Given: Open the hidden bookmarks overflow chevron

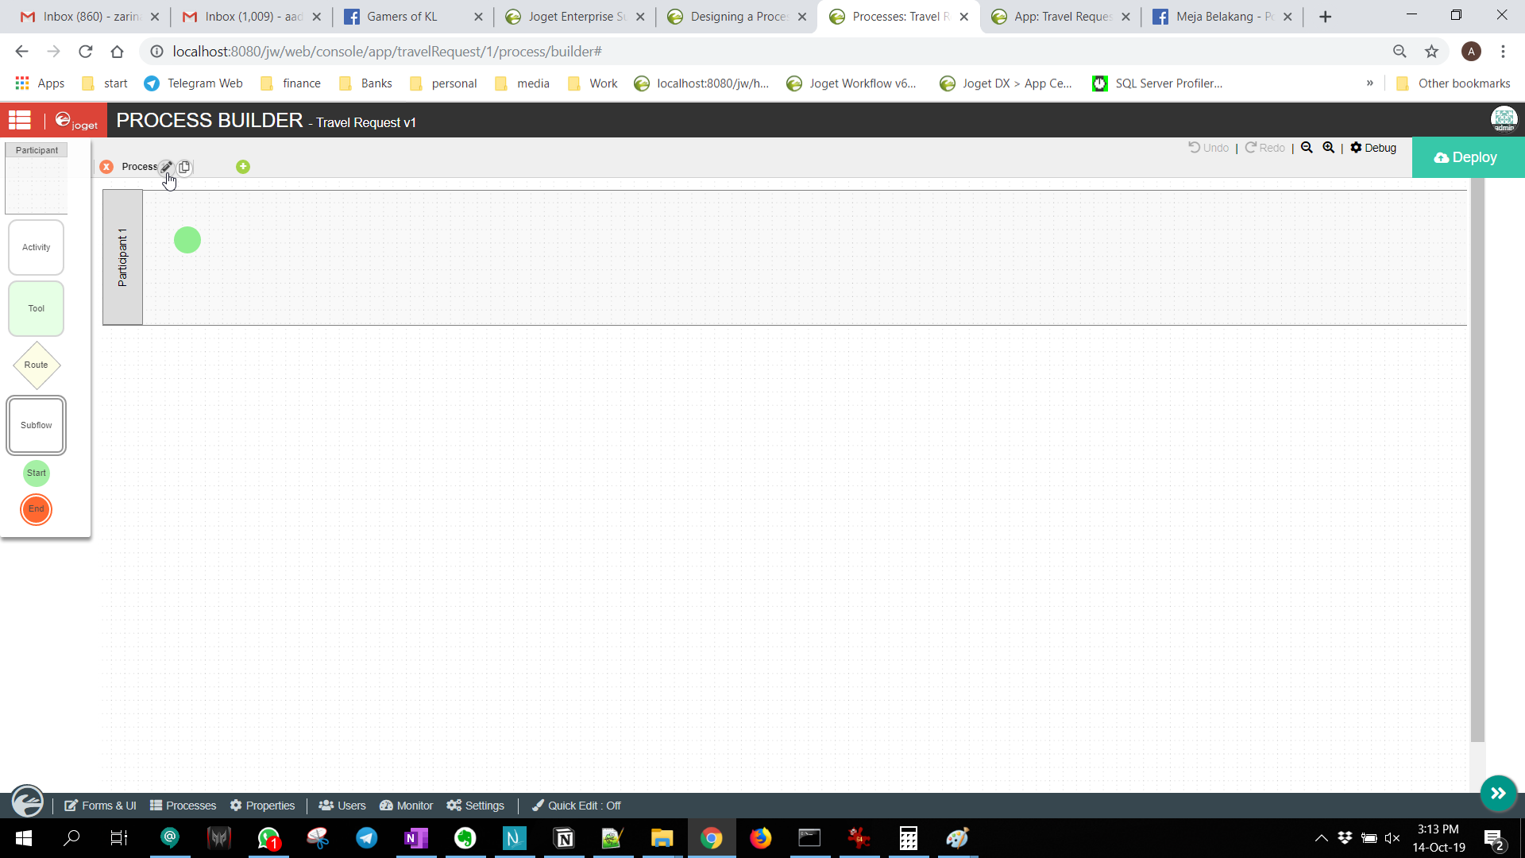Looking at the screenshot, I should click(1370, 83).
